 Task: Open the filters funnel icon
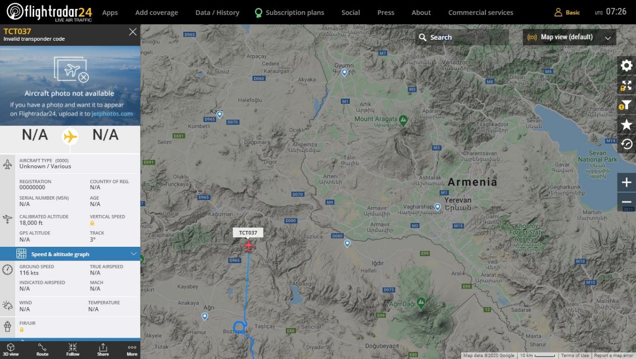point(627,105)
